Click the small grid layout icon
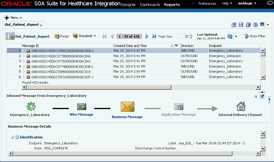 click(256, 97)
